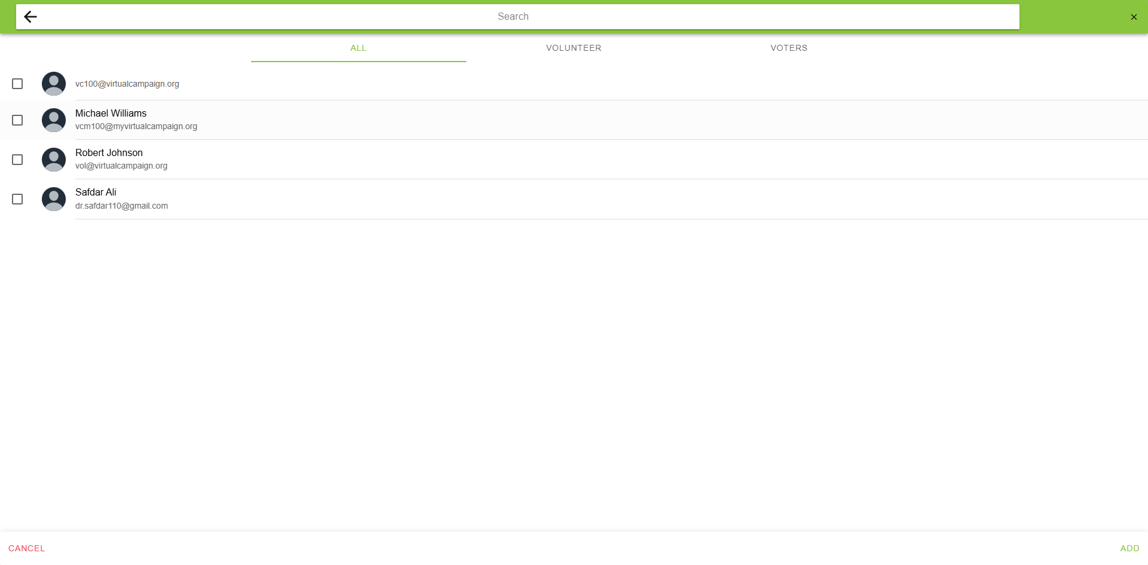Switch to the VOLUNTEER tab
Viewport: 1148px width, 565px height.
(573, 48)
